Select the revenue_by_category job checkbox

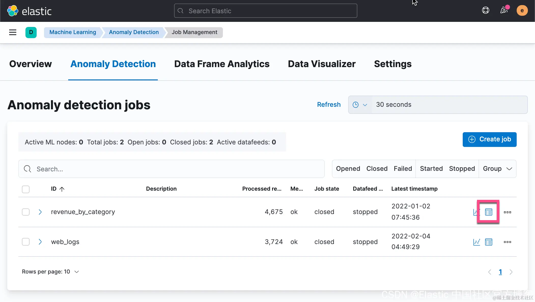click(x=26, y=212)
